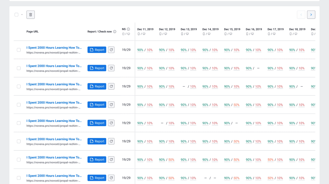
Task: Go to next dates with right arrow
Action: coord(311,14)
